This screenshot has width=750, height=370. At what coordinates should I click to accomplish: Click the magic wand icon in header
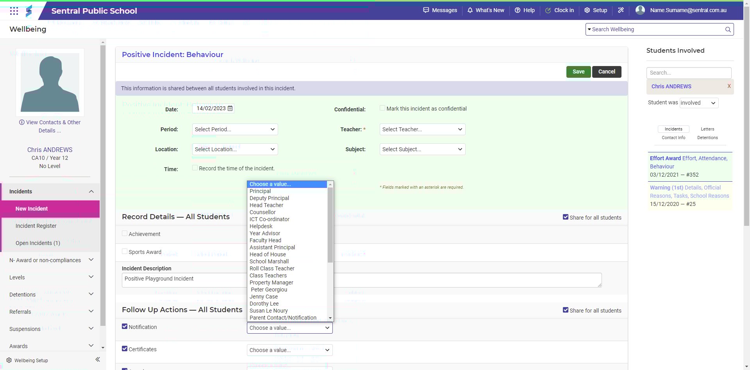pos(621,10)
